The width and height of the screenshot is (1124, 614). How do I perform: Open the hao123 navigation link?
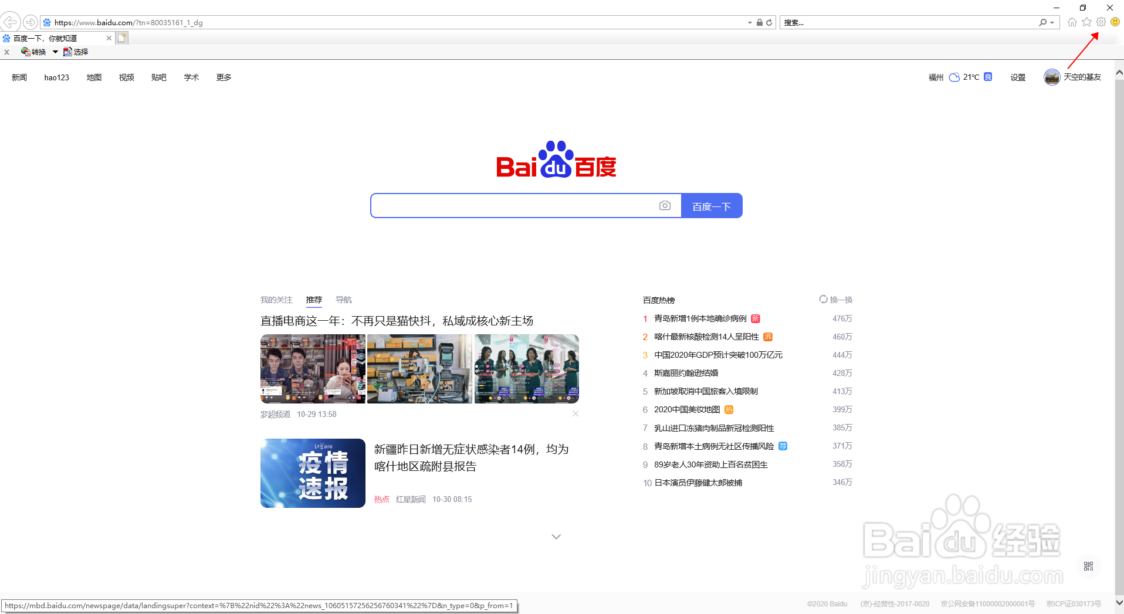pyautogui.click(x=57, y=77)
